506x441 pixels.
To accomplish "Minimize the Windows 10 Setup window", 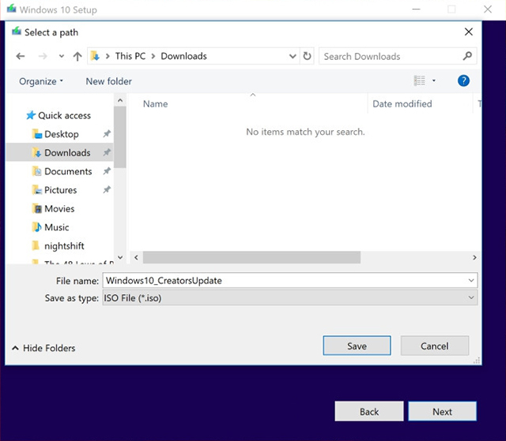I will point(417,9).
